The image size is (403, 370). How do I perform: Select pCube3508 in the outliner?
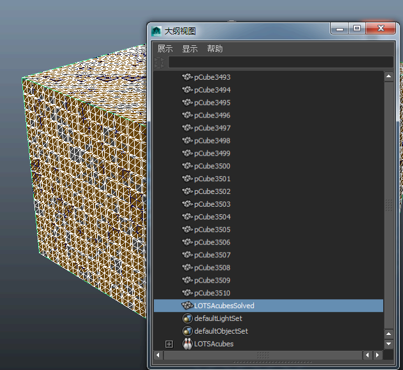click(x=212, y=267)
